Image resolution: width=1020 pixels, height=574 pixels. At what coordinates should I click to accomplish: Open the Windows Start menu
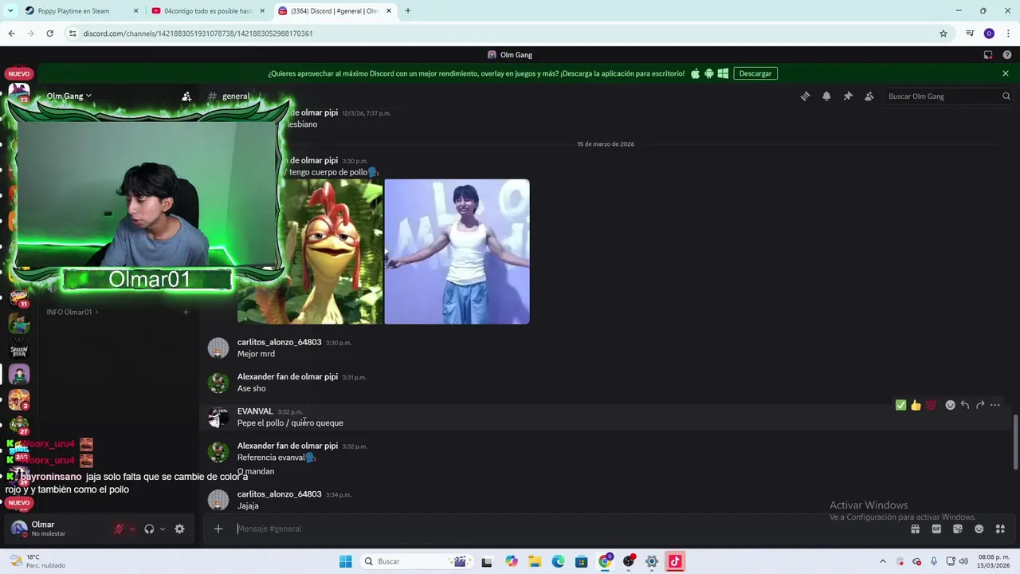pos(345,561)
